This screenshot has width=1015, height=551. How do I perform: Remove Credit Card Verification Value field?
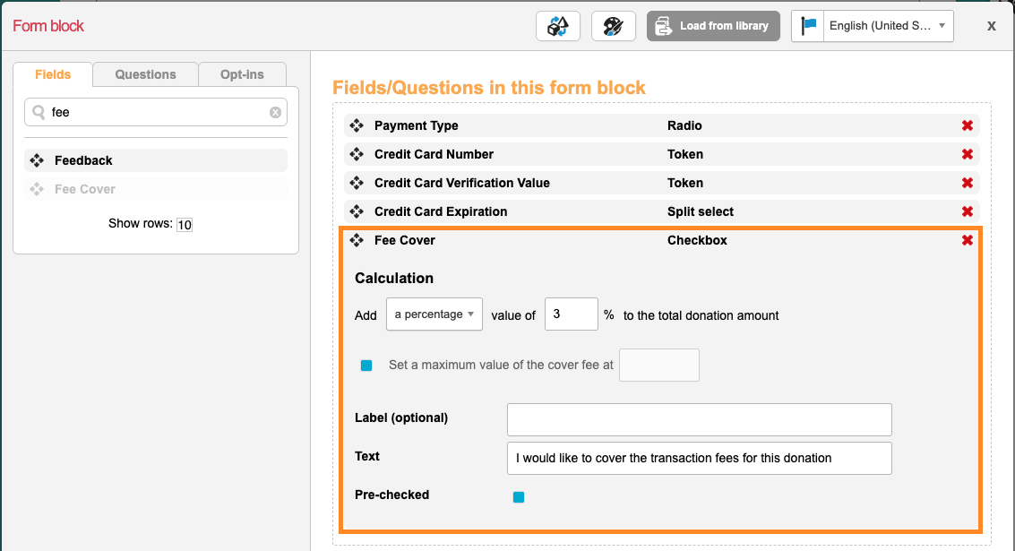(968, 184)
